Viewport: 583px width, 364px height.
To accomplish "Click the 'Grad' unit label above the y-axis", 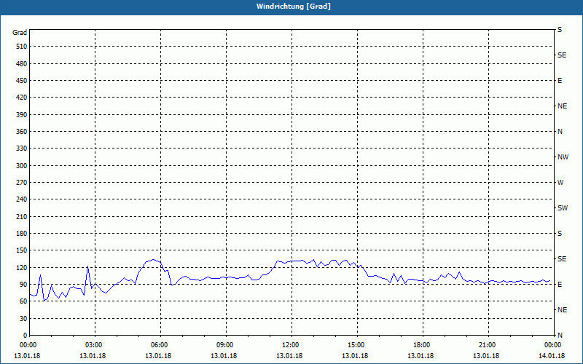I will (x=20, y=33).
